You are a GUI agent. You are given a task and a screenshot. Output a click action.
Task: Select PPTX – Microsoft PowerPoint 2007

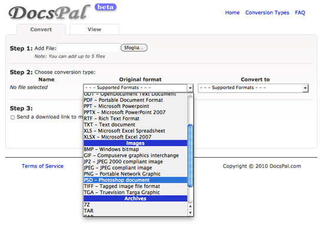click(135, 112)
